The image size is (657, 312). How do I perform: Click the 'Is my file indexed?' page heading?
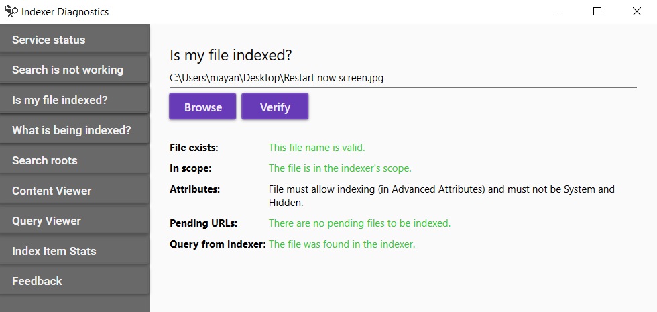point(231,55)
